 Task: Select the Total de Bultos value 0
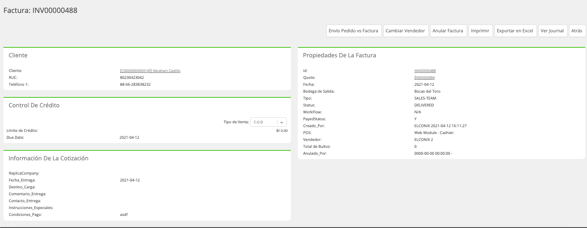click(x=415, y=147)
